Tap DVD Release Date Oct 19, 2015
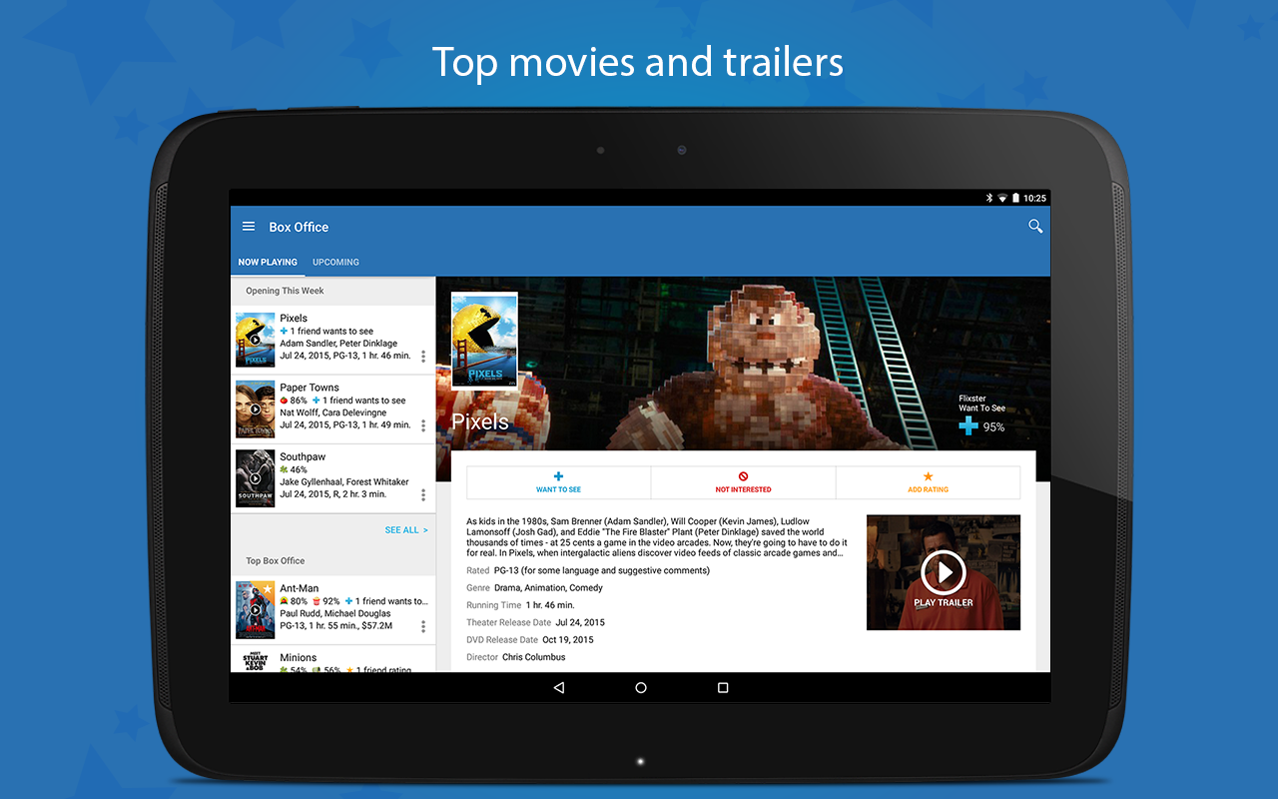 (568, 640)
